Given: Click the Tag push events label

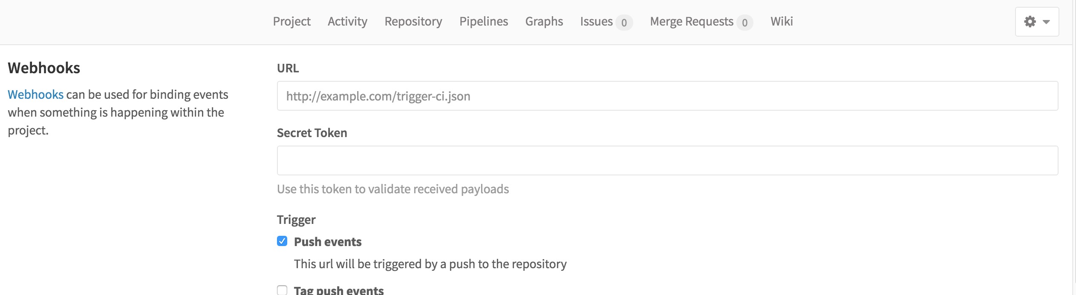Looking at the screenshot, I should tap(339, 290).
